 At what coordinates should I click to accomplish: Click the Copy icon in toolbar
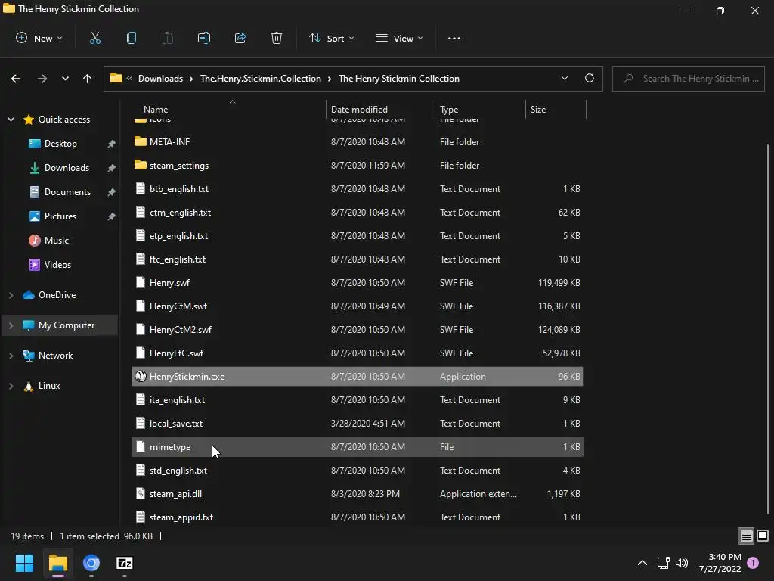(132, 38)
